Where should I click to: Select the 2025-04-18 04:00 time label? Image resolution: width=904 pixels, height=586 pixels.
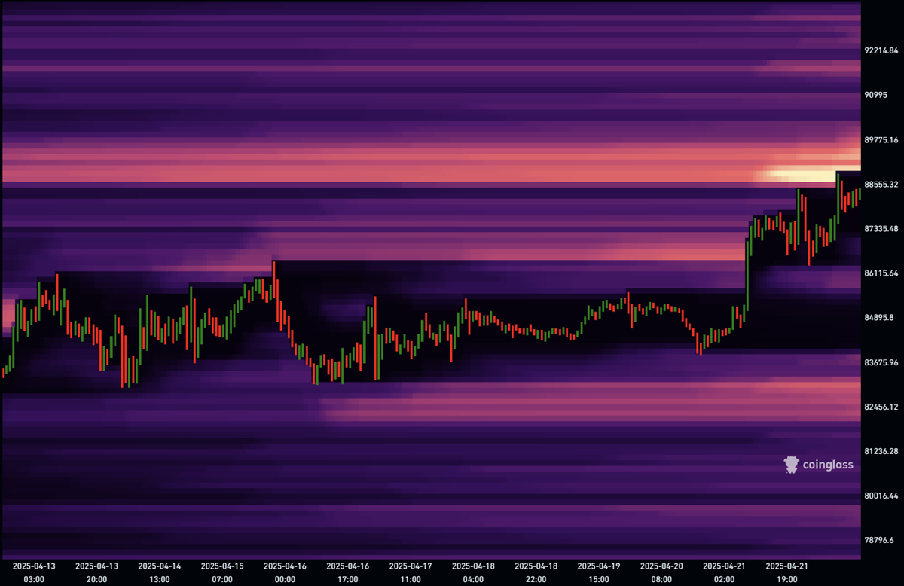473,572
